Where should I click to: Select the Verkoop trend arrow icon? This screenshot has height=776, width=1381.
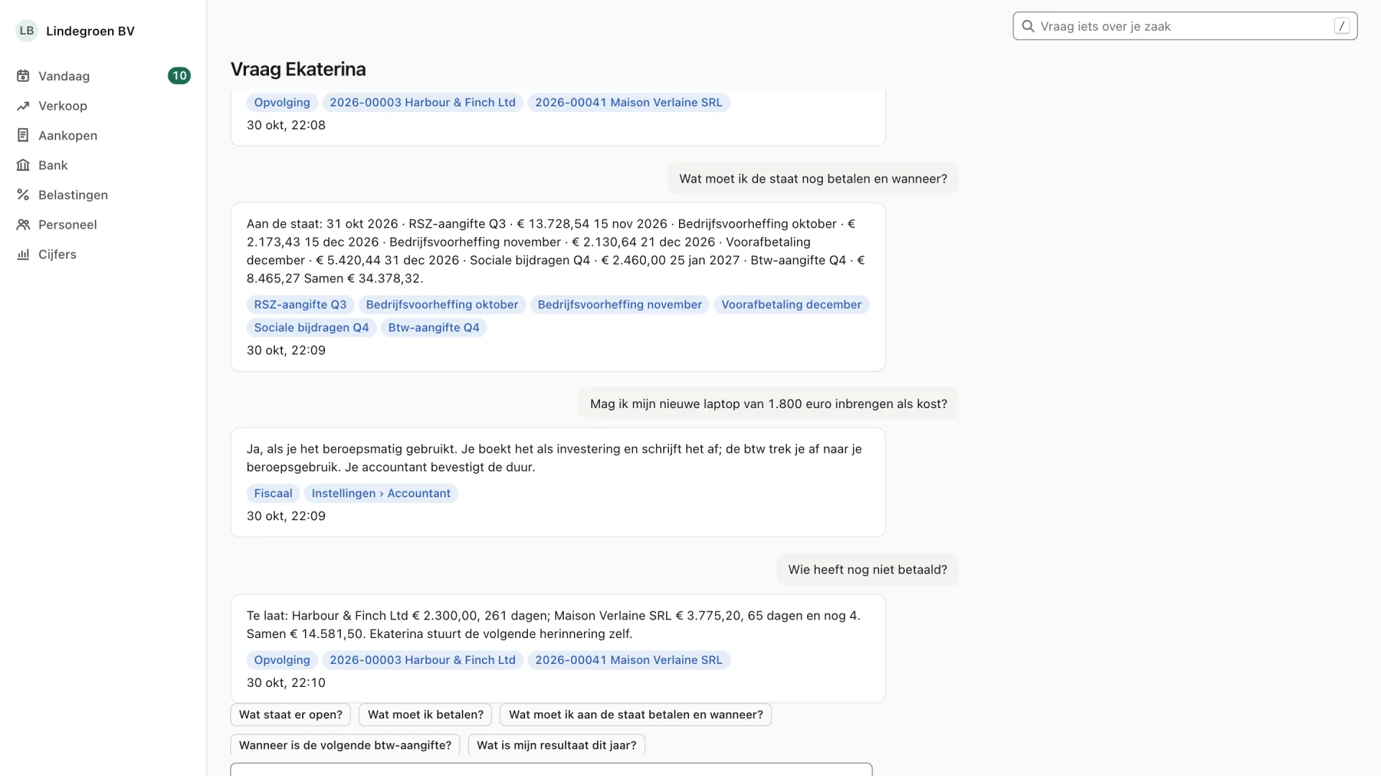[x=23, y=106]
